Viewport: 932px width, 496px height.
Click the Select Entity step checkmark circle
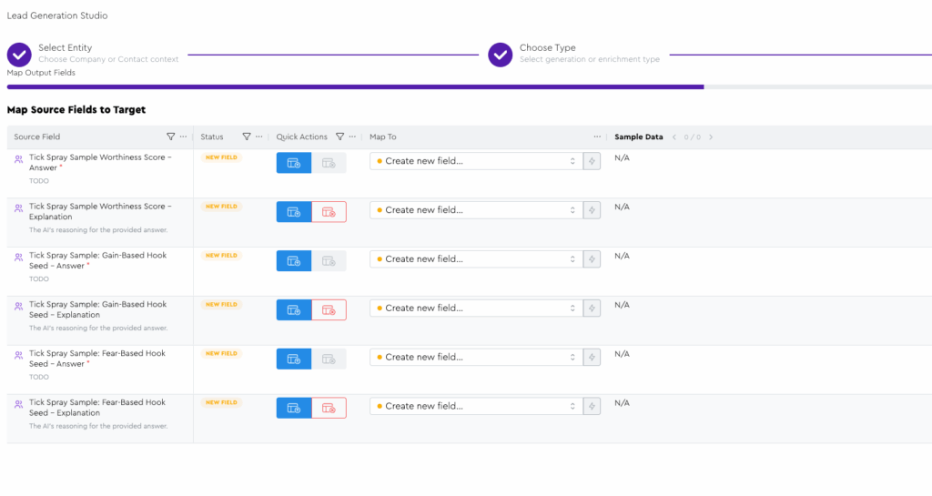tap(19, 55)
